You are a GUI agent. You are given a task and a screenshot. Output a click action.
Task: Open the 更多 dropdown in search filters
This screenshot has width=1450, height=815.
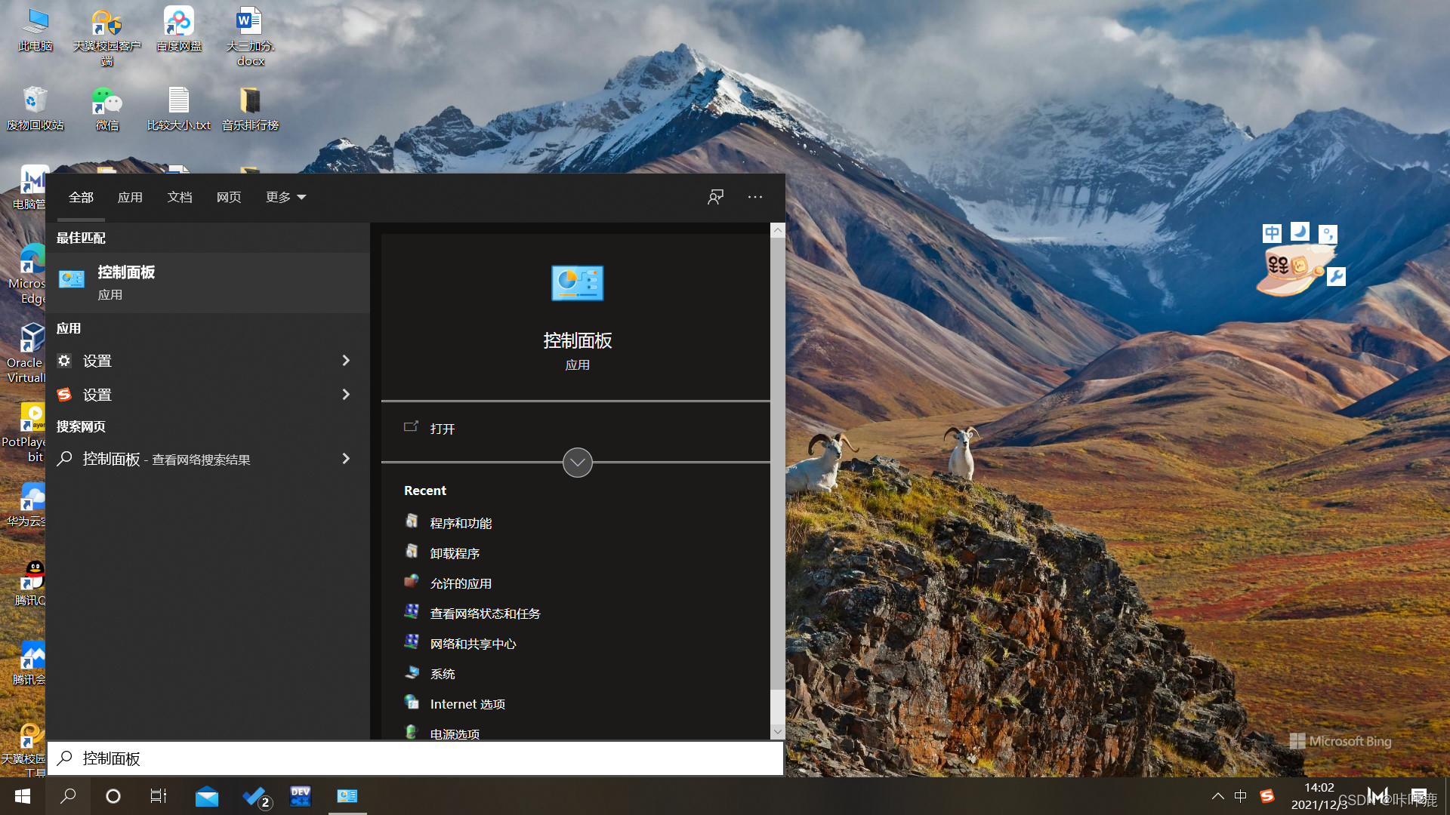point(285,197)
